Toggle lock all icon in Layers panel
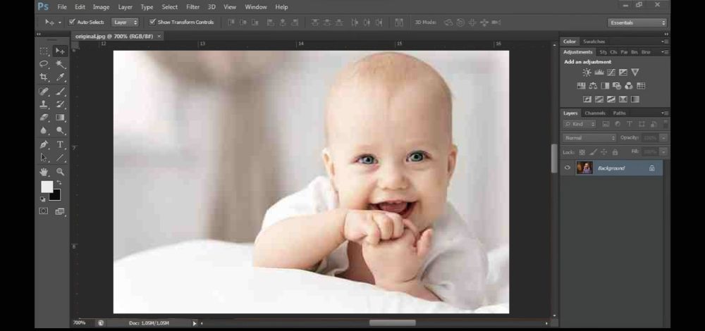The height and width of the screenshot is (331, 705). click(615, 152)
